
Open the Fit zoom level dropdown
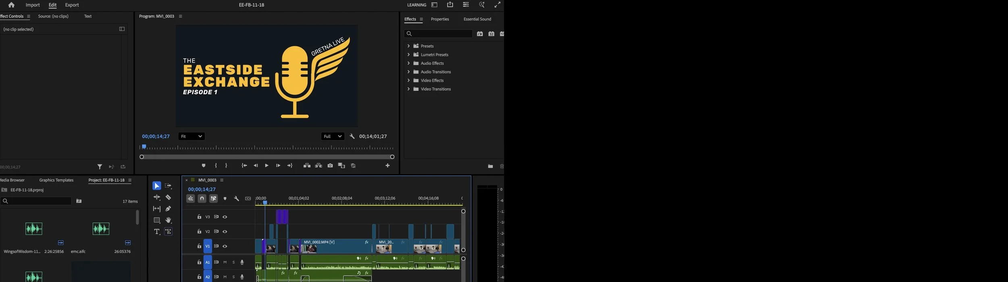point(192,136)
